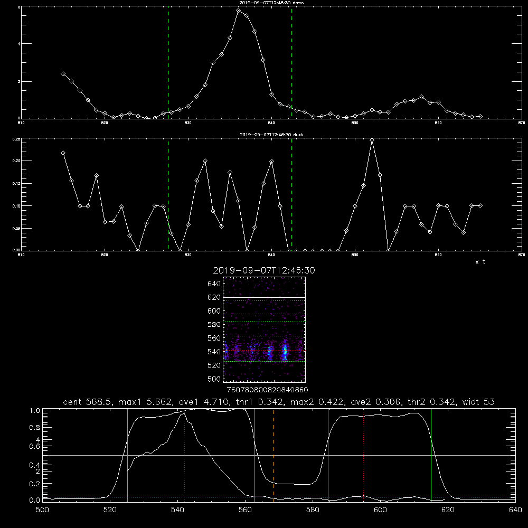Click the brightest blob in the spectrogram near 840
528x528 pixels.
pyautogui.click(x=285, y=351)
